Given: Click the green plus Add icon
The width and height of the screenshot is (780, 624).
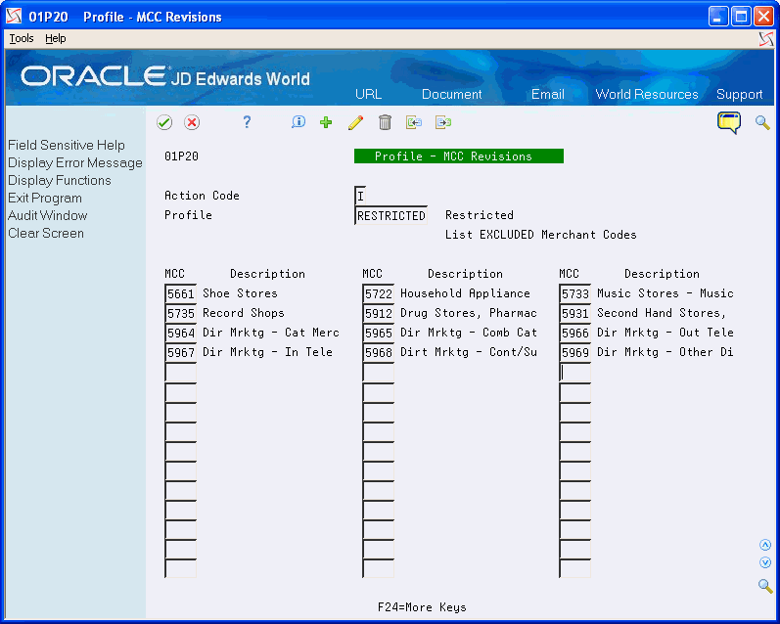Looking at the screenshot, I should coord(326,122).
